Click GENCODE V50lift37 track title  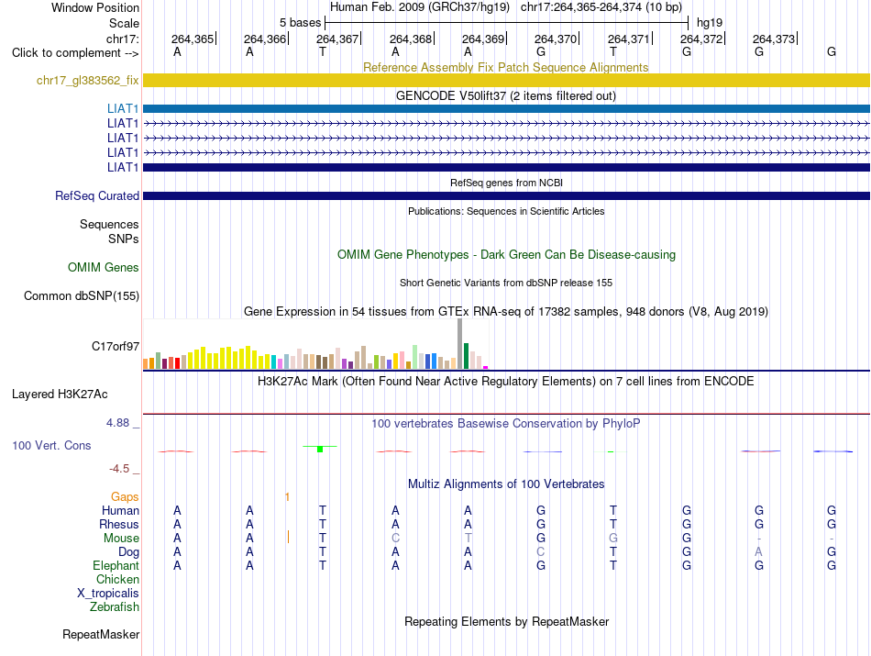click(x=506, y=95)
